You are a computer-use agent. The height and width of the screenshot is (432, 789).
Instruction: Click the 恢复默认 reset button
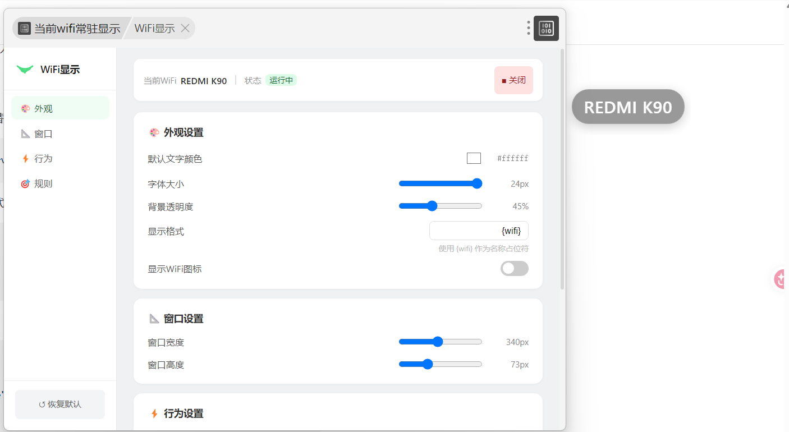(x=60, y=404)
